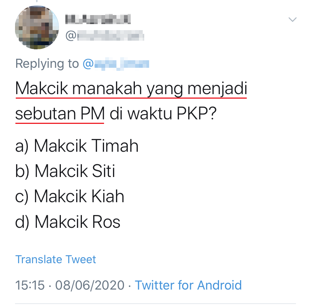Click the 'Replying to' label text

click(47, 64)
